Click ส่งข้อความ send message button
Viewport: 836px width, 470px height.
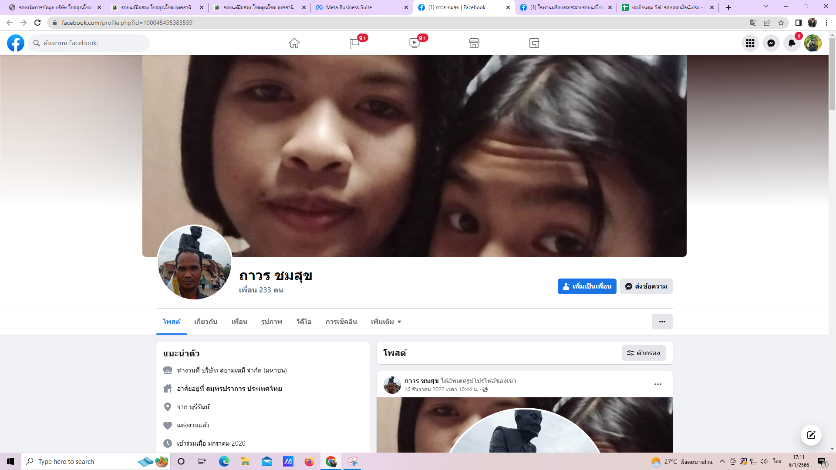[x=646, y=286]
